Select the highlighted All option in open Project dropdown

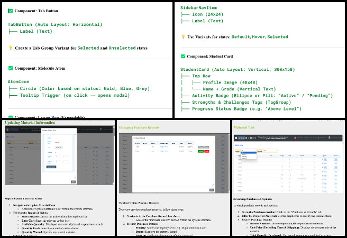click(249, 152)
